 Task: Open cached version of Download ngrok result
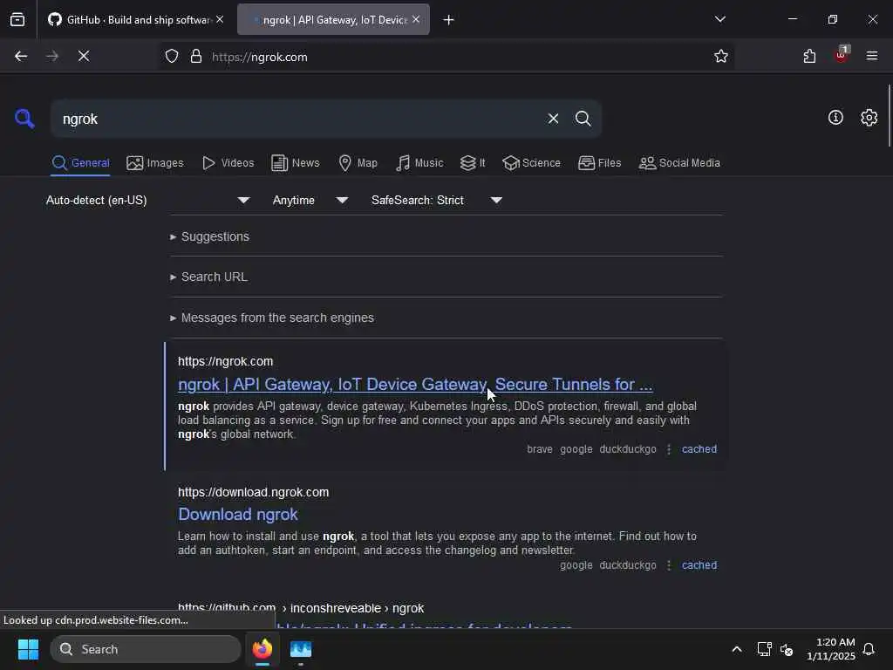click(699, 565)
